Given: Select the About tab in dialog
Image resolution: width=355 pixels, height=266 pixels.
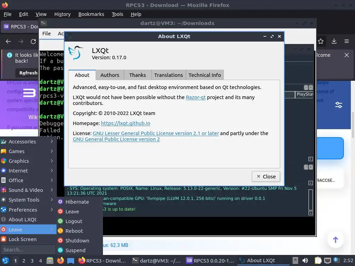Looking at the screenshot, I should coord(82,75).
